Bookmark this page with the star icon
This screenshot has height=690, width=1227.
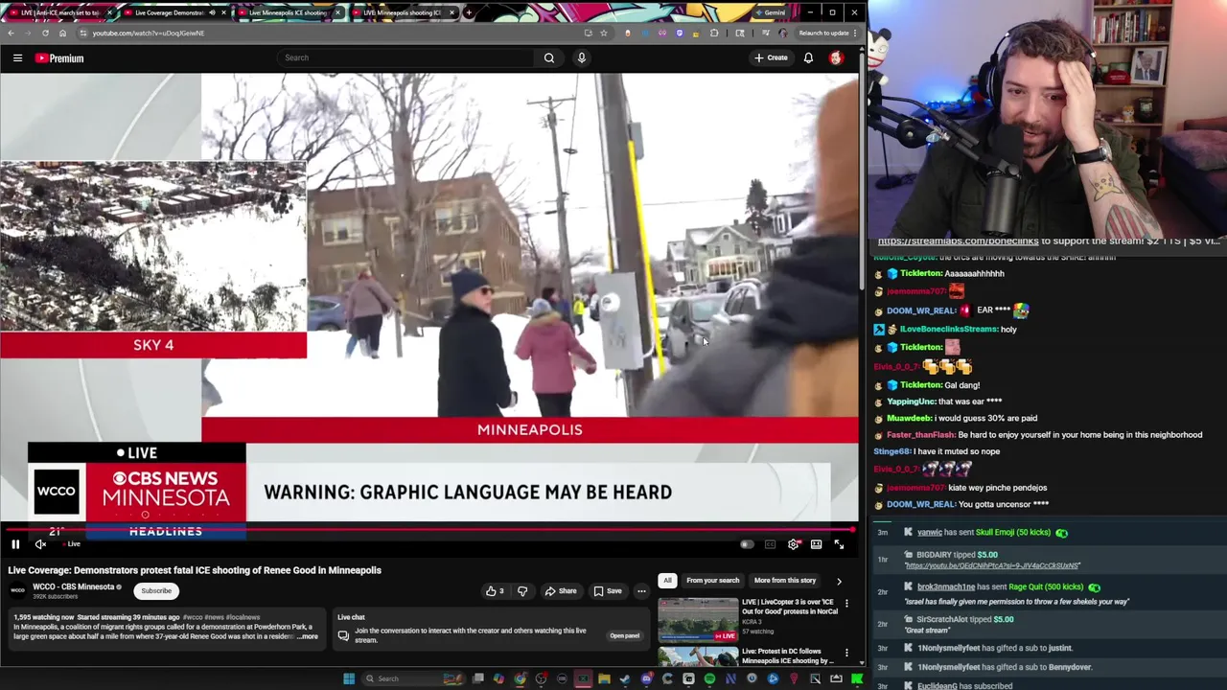(603, 33)
